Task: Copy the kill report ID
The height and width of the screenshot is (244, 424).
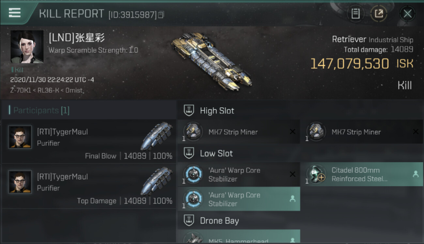Action: [x=161, y=15]
